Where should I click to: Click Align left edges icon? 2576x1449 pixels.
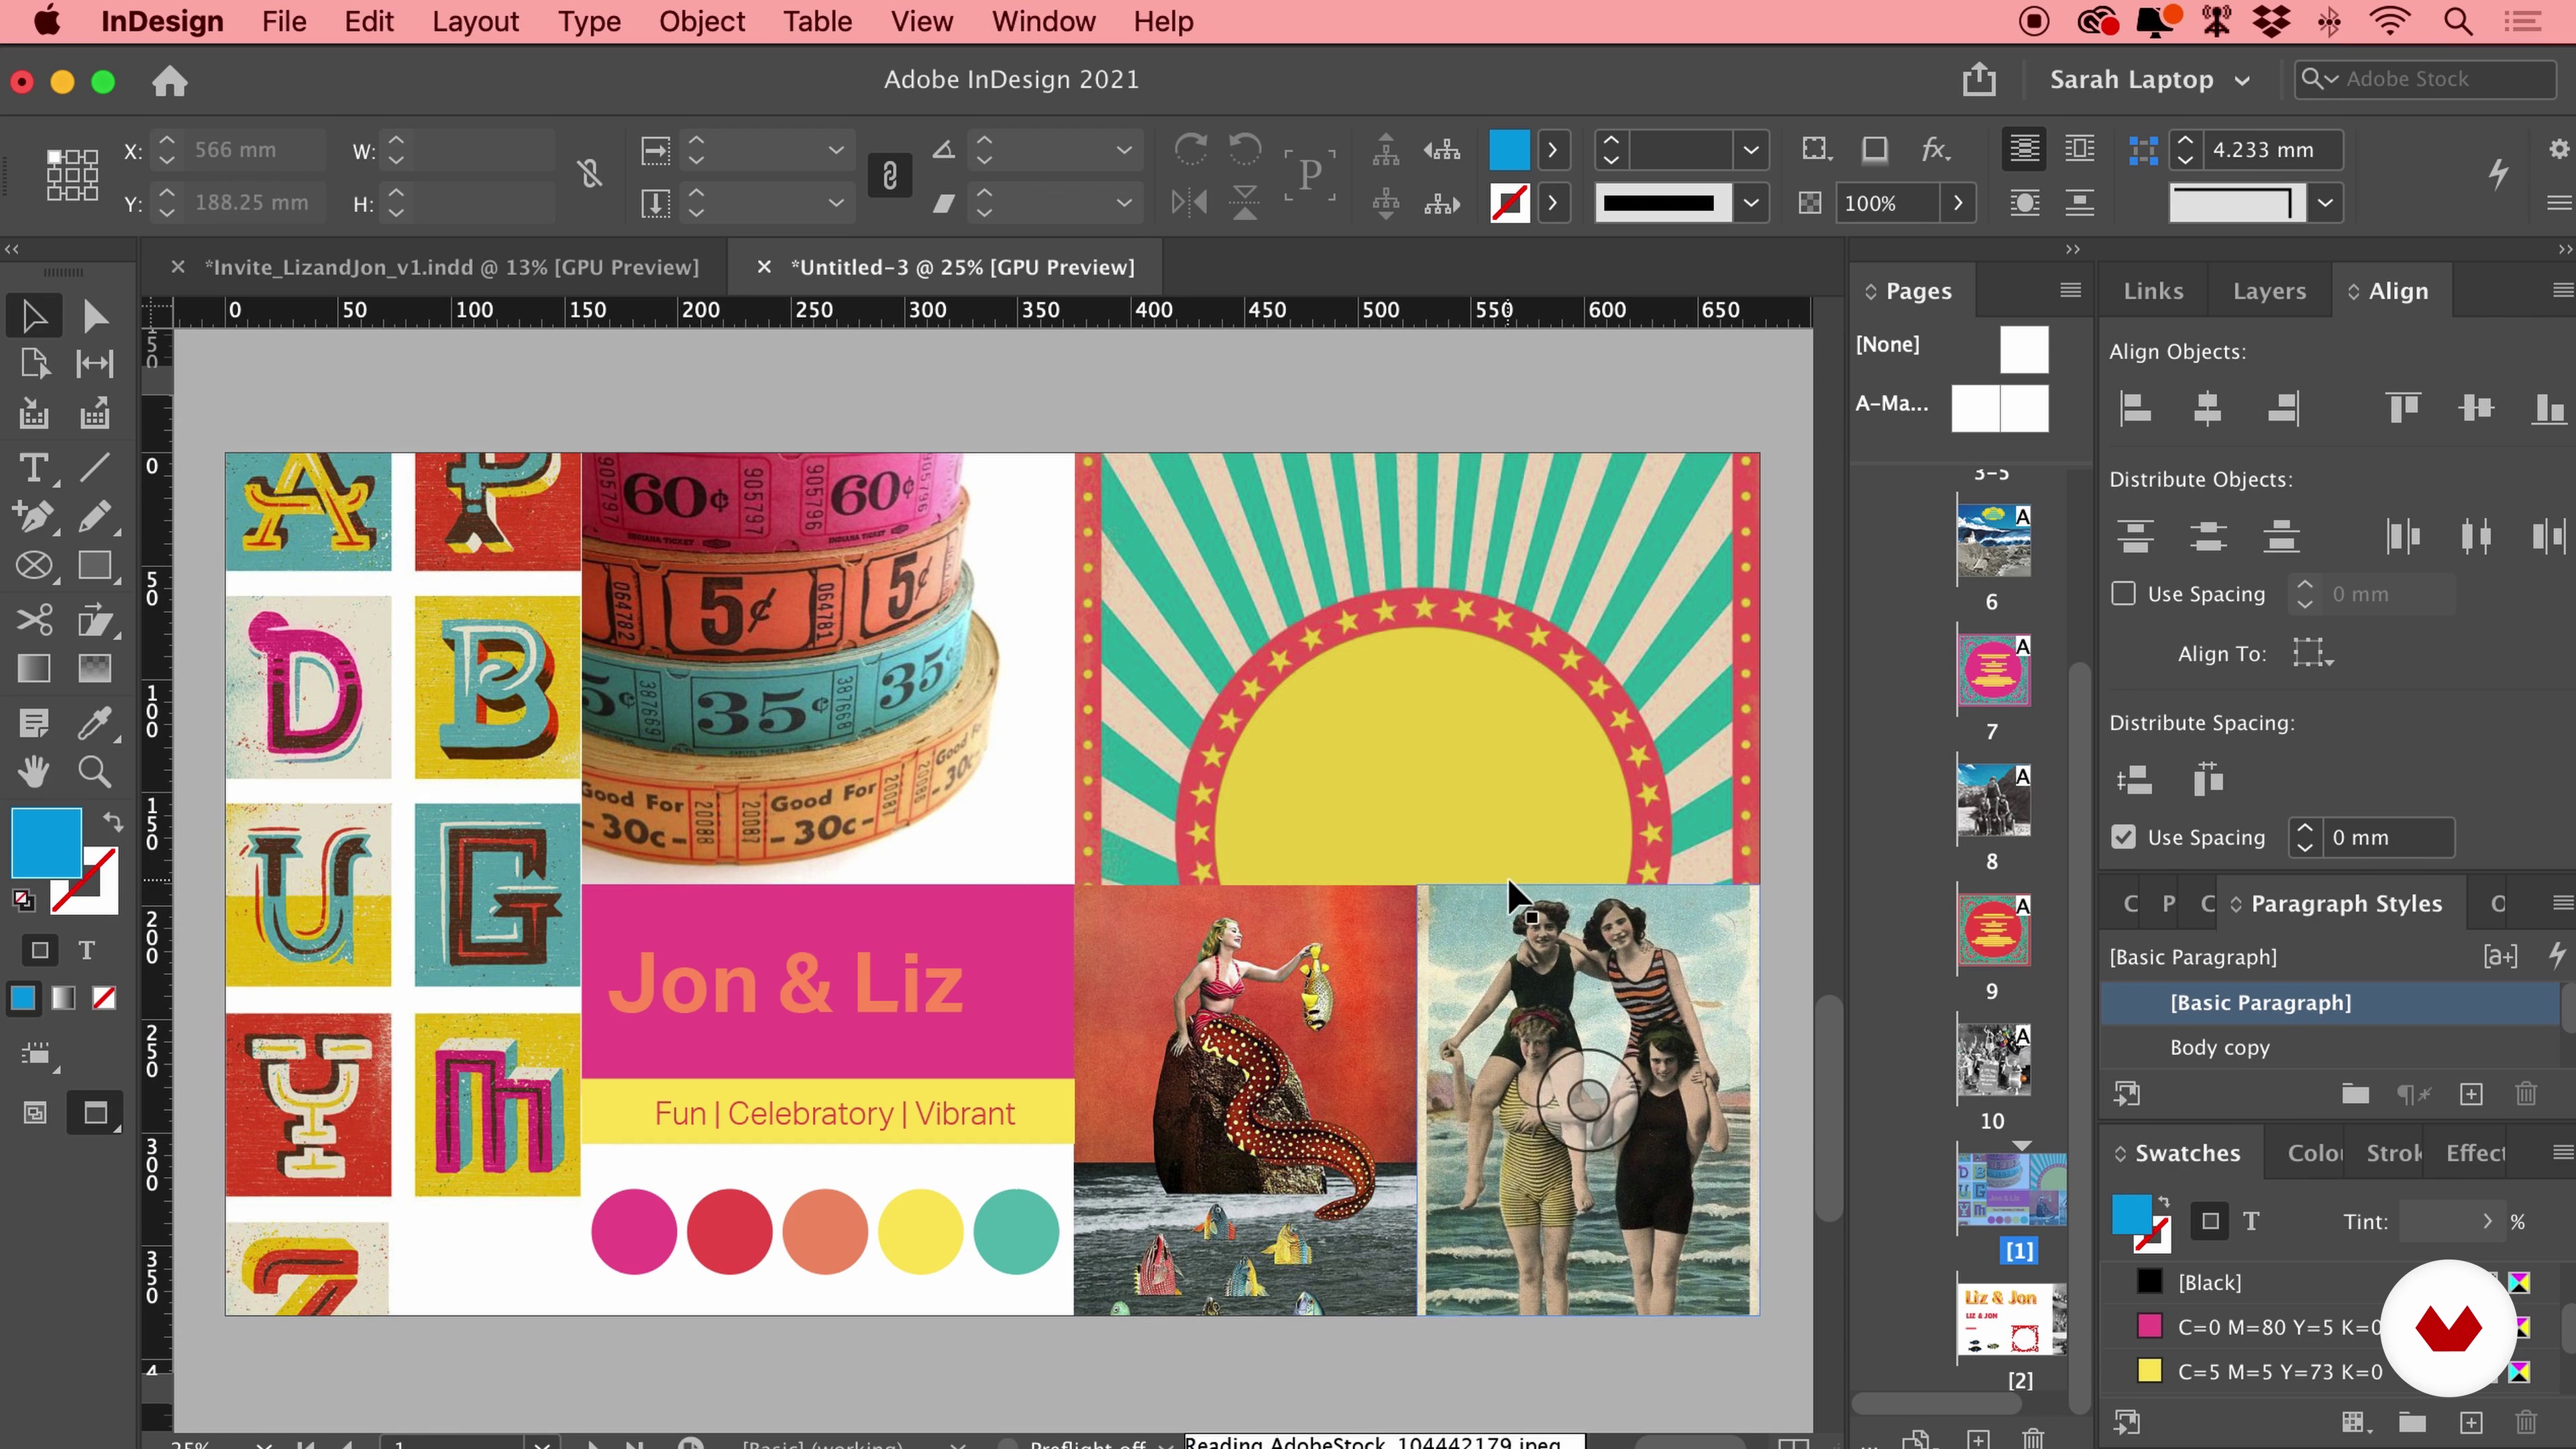pos(2135,408)
